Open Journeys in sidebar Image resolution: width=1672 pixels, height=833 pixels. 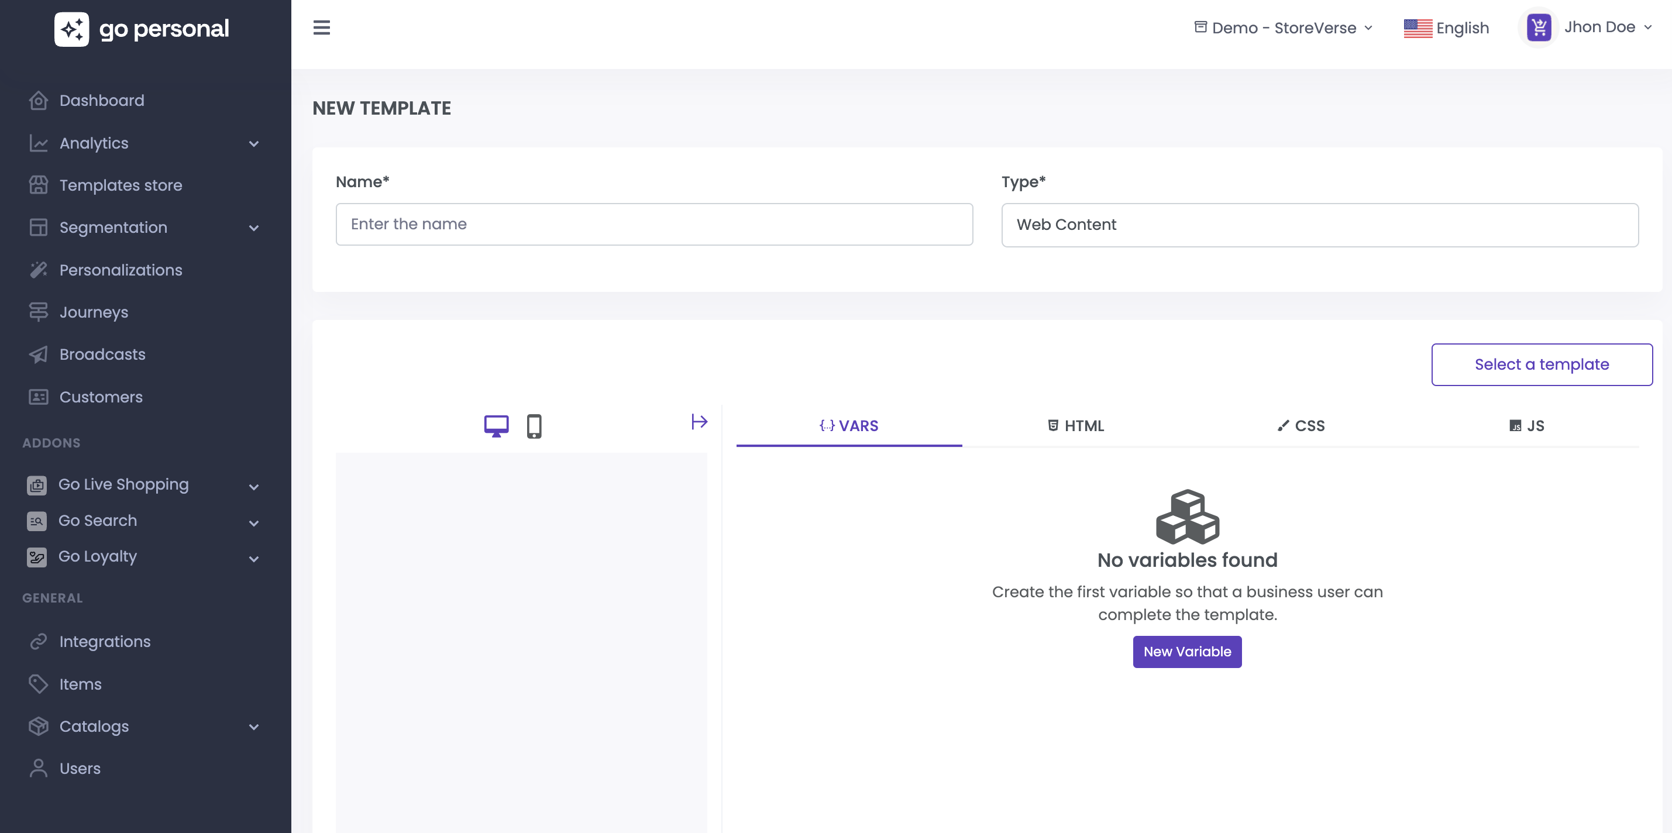(x=94, y=312)
